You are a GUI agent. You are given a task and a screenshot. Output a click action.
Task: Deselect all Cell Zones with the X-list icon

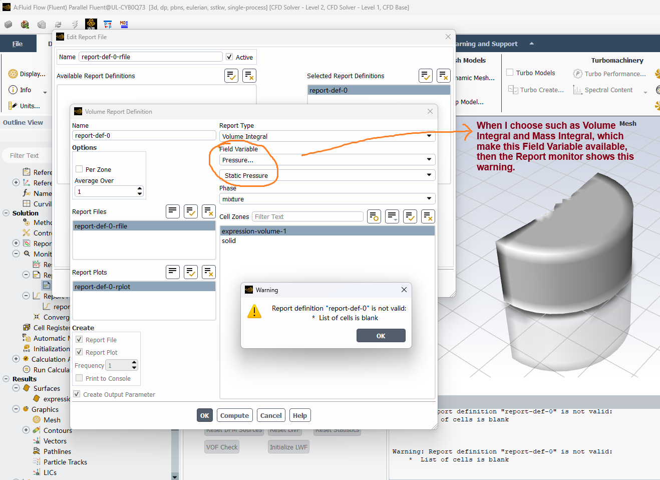[x=428, y=216]
